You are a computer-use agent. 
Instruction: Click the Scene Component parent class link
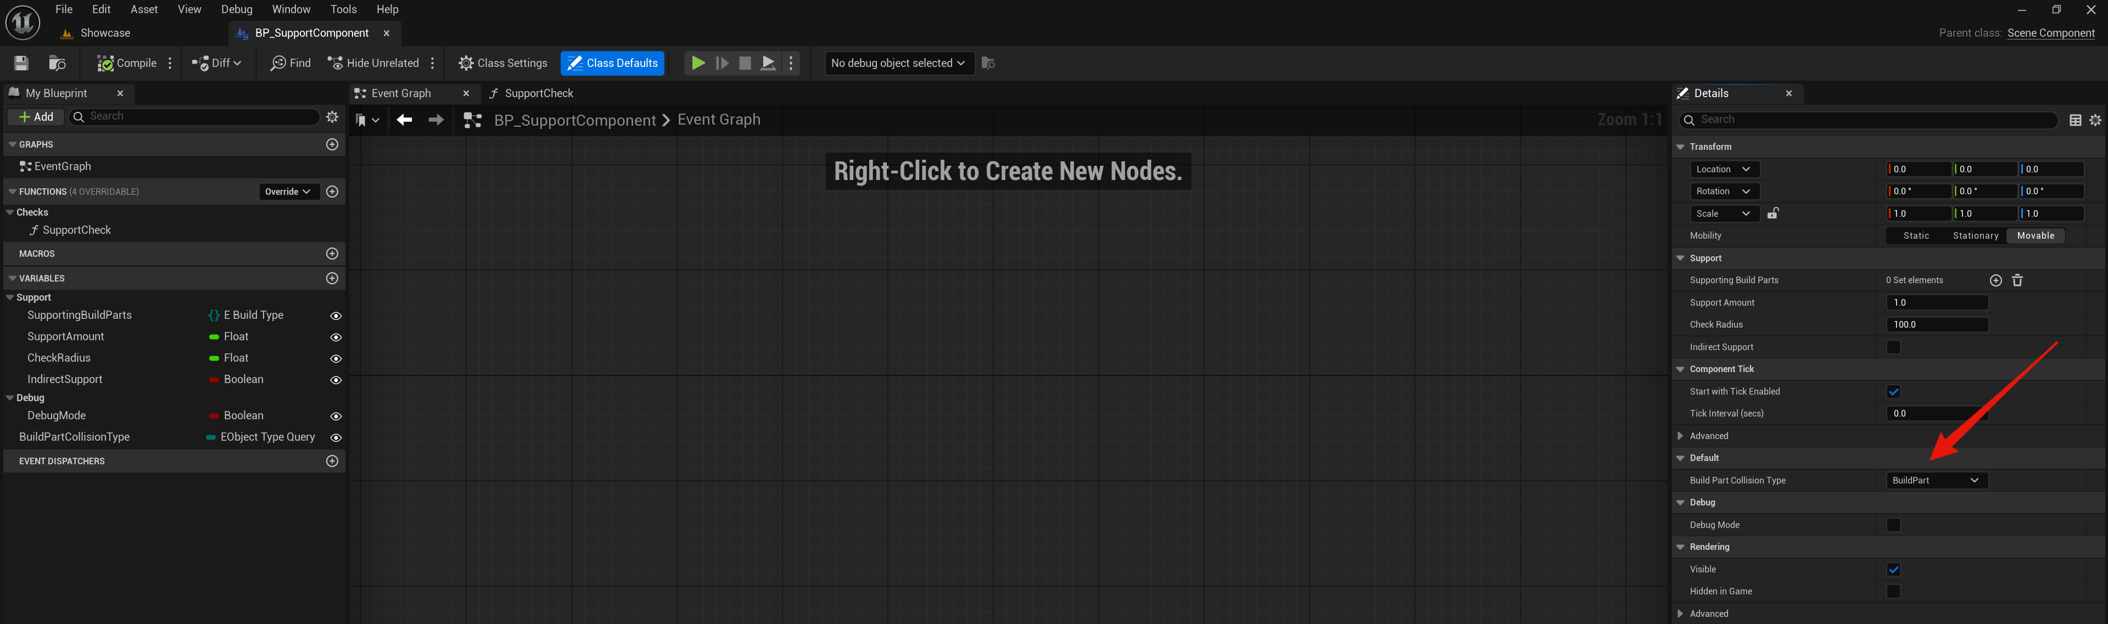pyautogui.click(x=2050, y=33)
